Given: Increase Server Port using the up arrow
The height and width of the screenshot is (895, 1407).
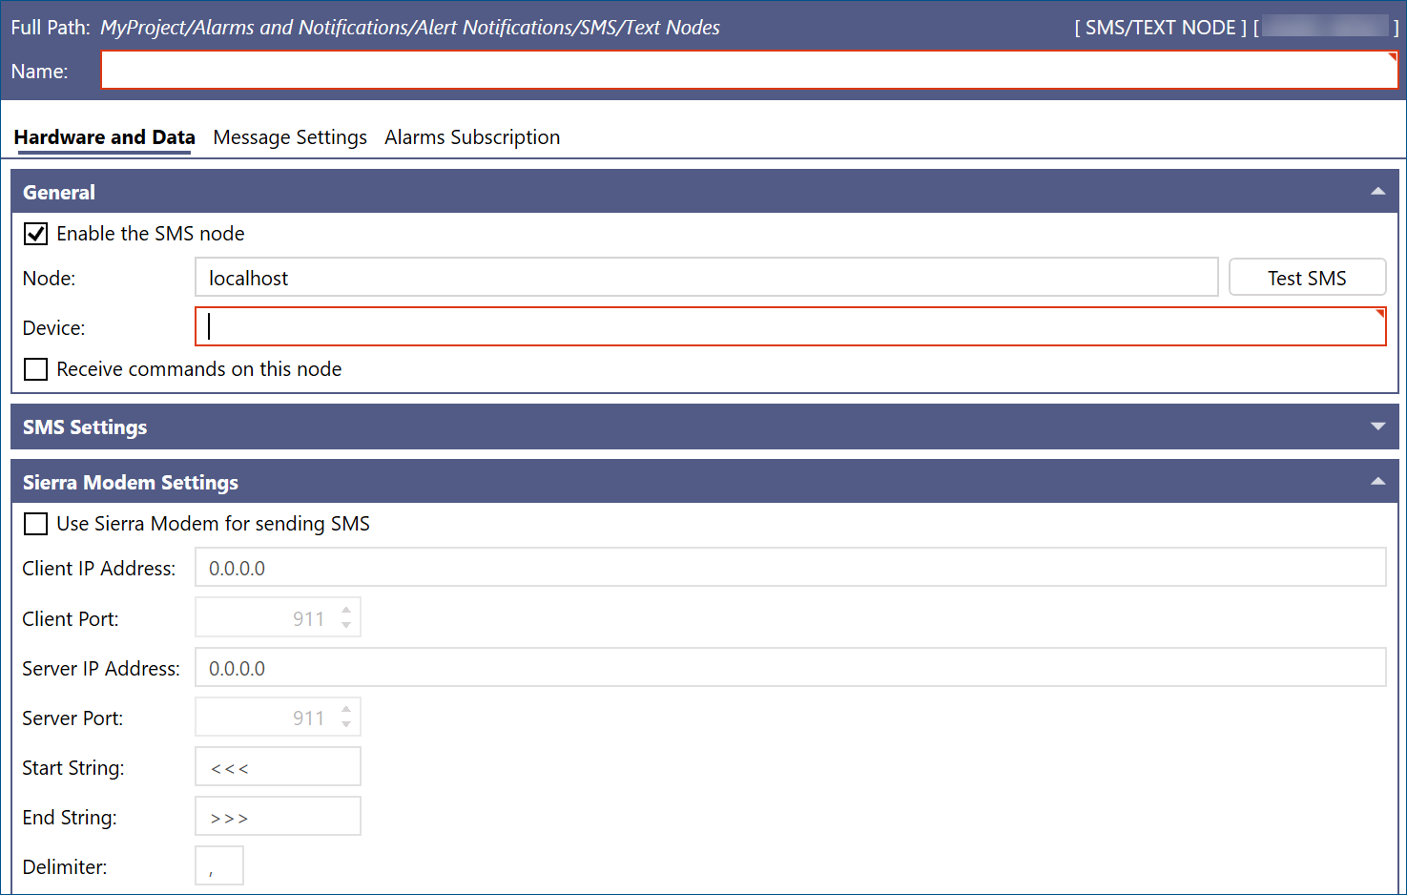Looking at the screenshot, I should 346,709.
